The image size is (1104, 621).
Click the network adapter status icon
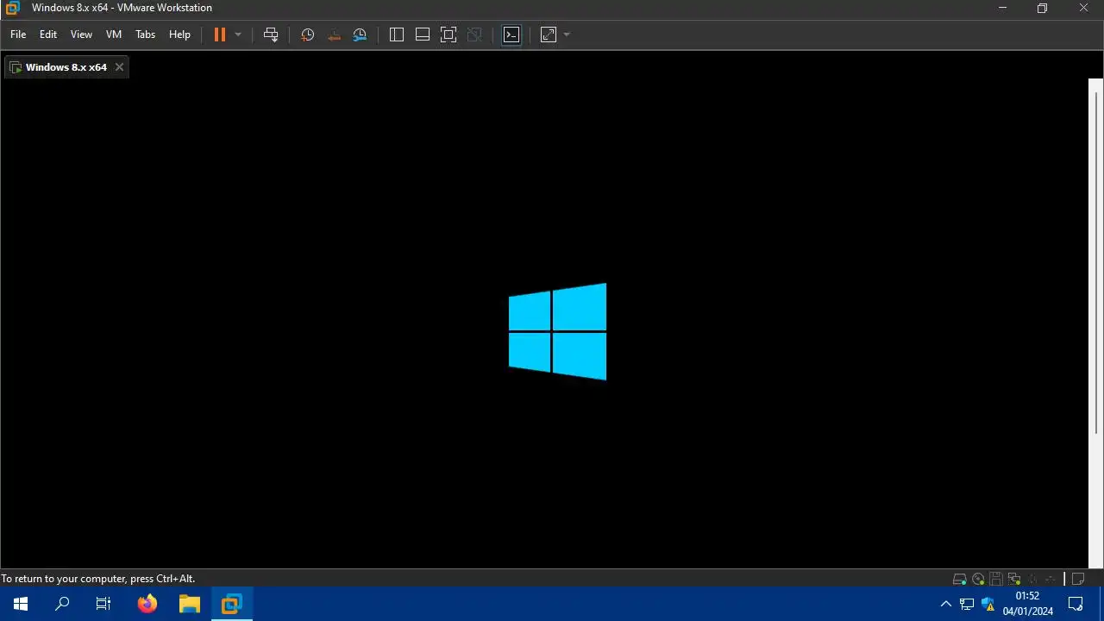pos(1014,579)
